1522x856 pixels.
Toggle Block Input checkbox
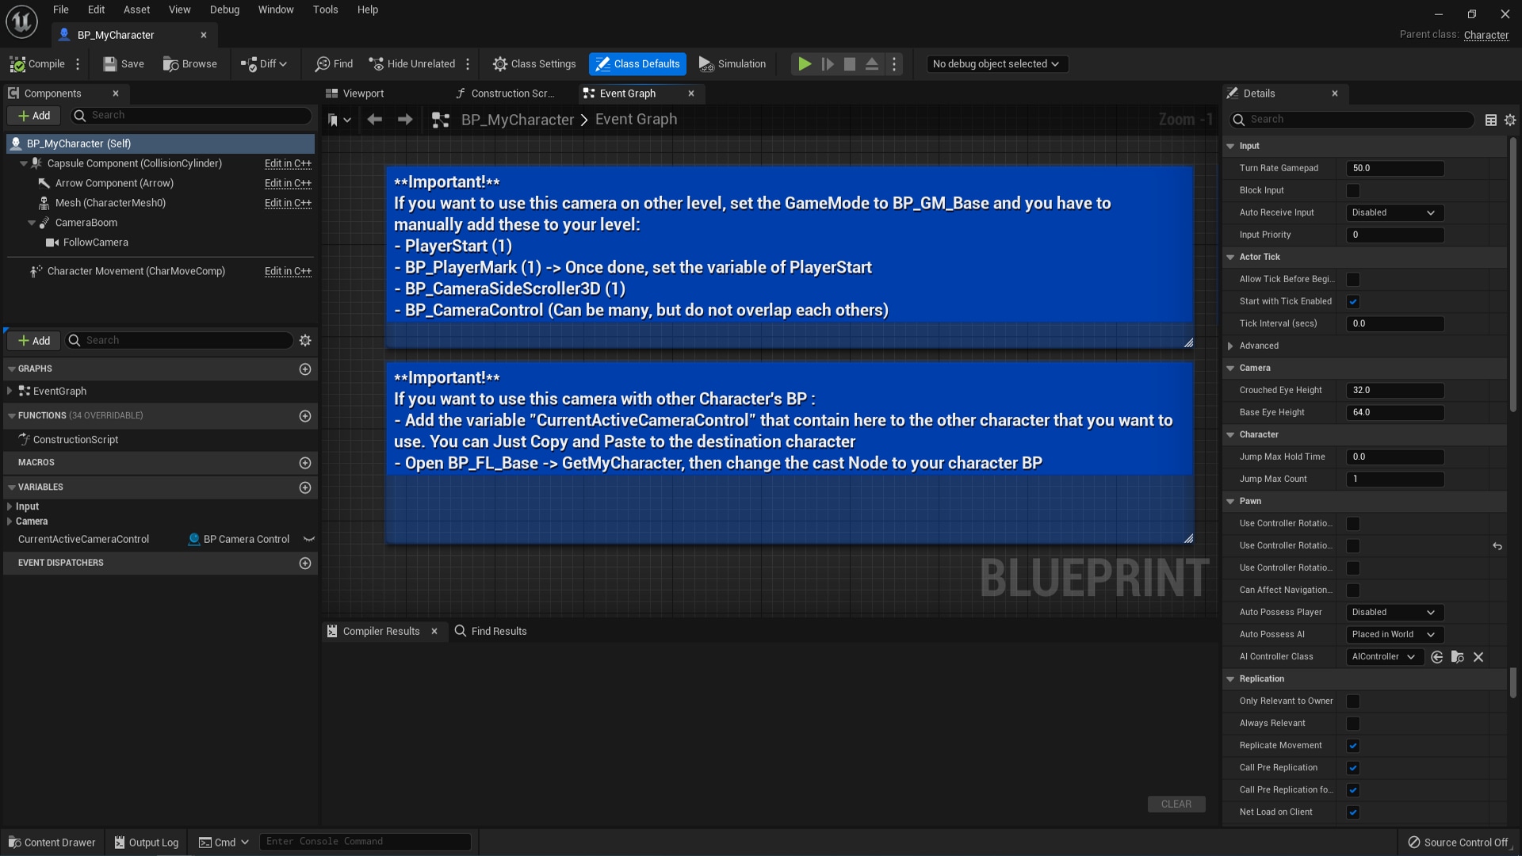(x=1353, y=191)
